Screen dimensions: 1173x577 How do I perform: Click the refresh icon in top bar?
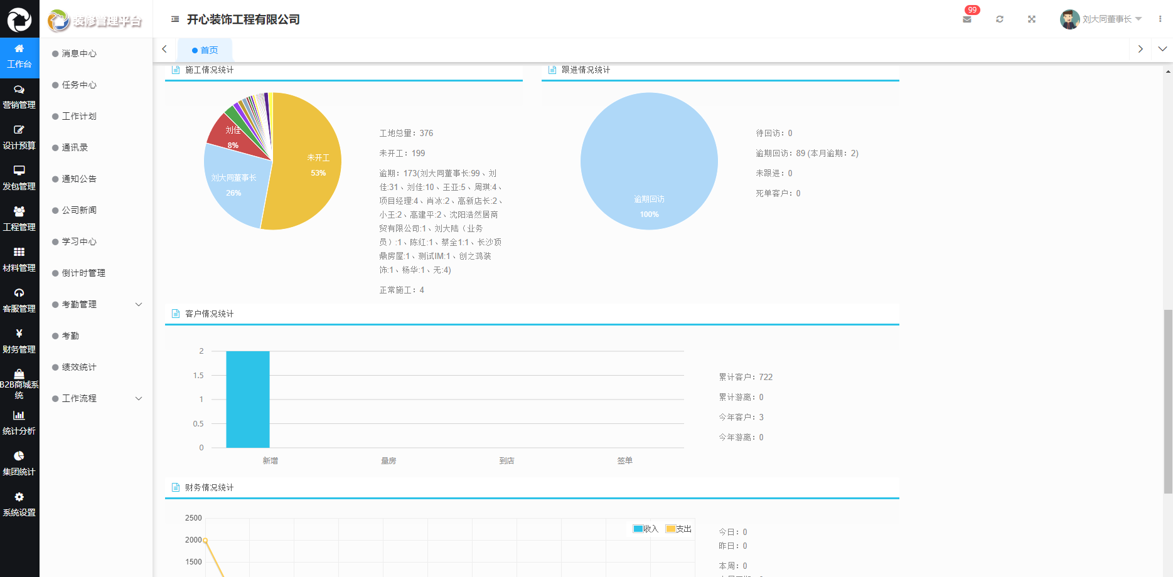[1000, 19]
